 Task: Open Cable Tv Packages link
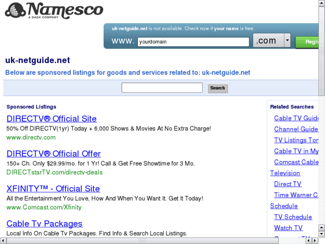(x=44, y=224)
